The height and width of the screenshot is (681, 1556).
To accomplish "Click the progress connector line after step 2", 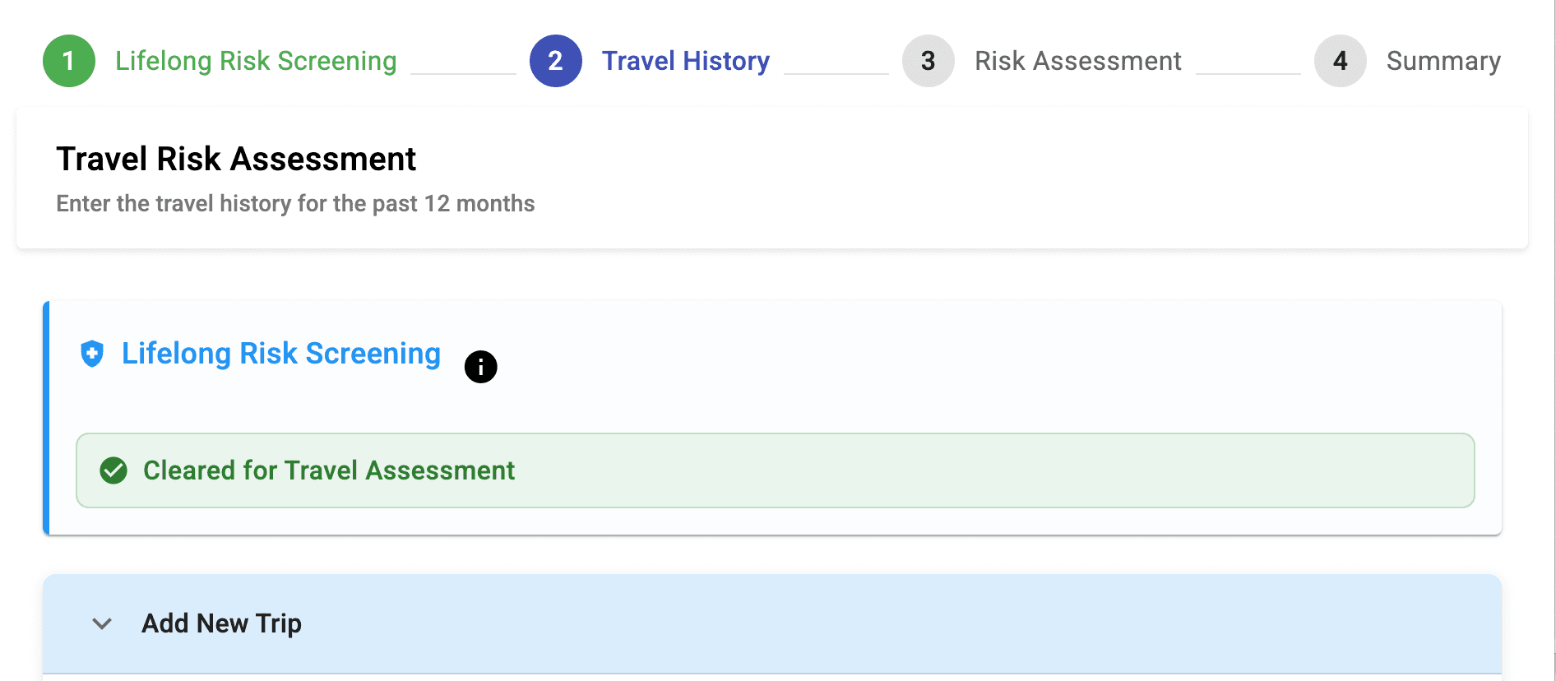I will point(836,72).
